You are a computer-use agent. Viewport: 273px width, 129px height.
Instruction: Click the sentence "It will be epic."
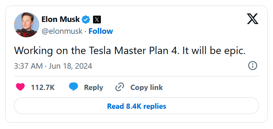214,51
